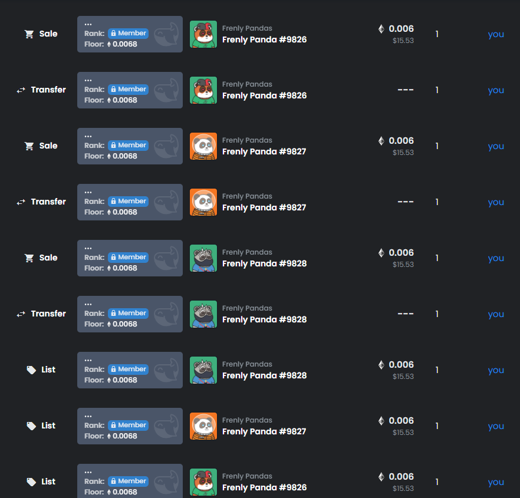This screenshot has height=498, width=520.
Task: Open the Frenly Panda #9826 thumbnail in the Sale row
Action: pyautogui.click(x=203, y=34)
